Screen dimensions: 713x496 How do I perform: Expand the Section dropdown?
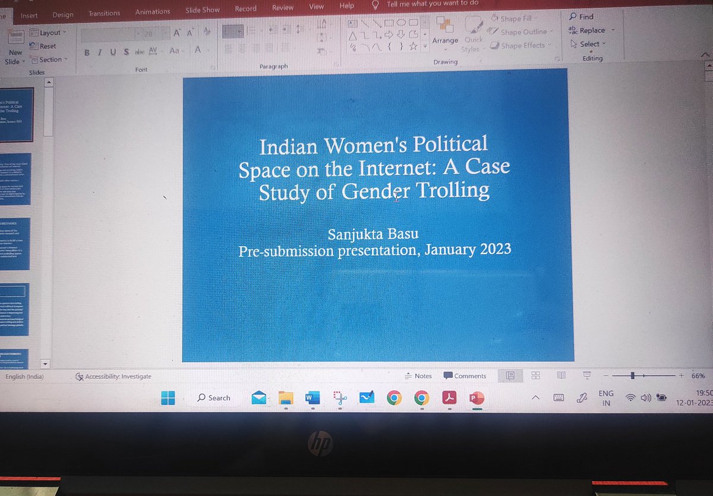[49, 59]
